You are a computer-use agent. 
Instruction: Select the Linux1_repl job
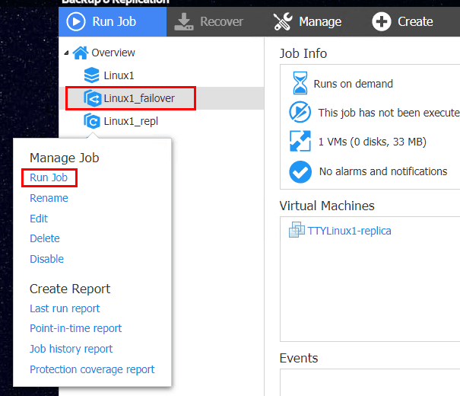point(131,121)
